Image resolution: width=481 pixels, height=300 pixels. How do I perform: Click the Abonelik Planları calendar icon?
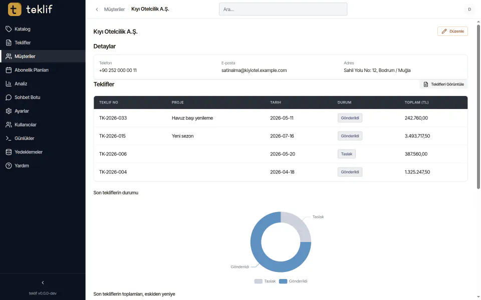(x=9, y=70)
